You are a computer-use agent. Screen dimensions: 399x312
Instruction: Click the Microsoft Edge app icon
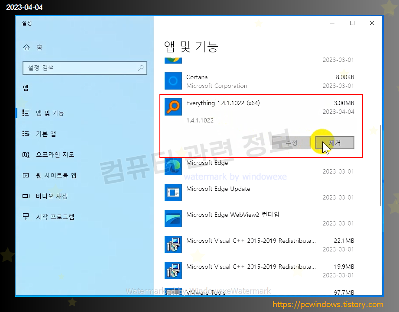(x=173, y=167)
